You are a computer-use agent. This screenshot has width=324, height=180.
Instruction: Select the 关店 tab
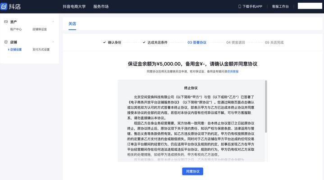coord(73,23)
